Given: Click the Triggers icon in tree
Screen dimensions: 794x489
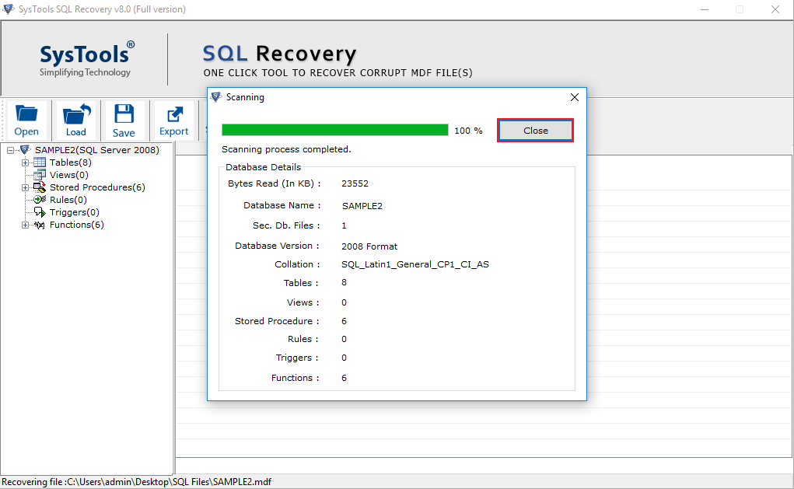Looking at the screenshot, I should pos(40,212).
